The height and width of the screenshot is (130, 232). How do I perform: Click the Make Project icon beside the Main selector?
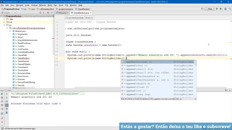(202, 9)
